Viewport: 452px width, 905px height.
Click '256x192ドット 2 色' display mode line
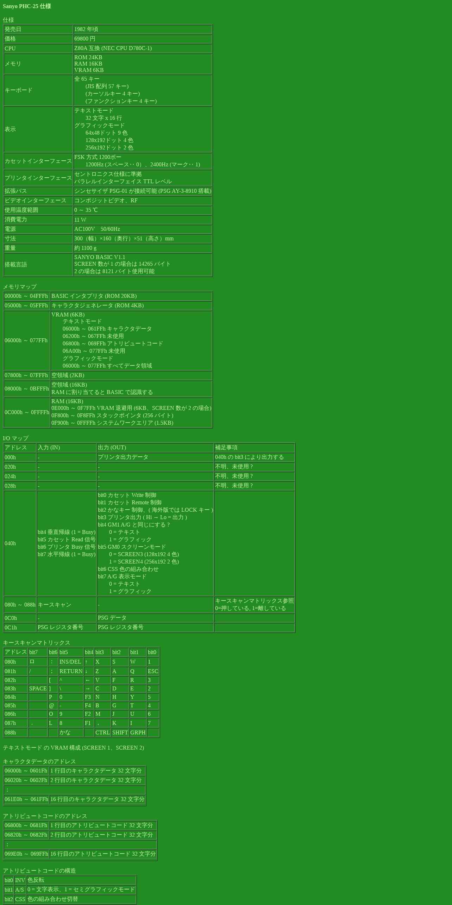coord(109,147)
